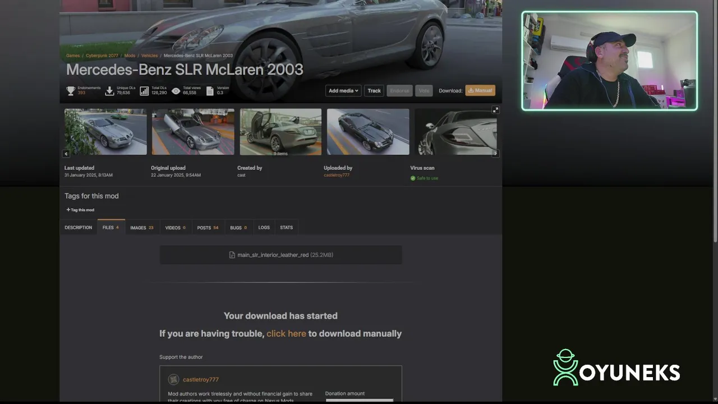Open the Add media dropdown
718x404 pixels.
(343, 90)
